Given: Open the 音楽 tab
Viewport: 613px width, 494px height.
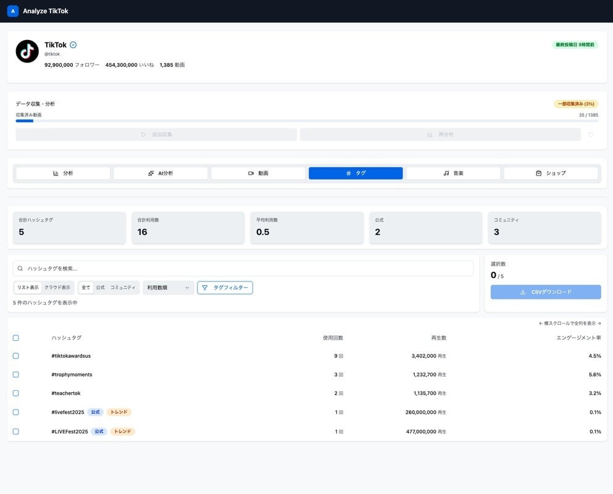Looking at the screenshot, I should pyautogui.click(x=453, y=174).
